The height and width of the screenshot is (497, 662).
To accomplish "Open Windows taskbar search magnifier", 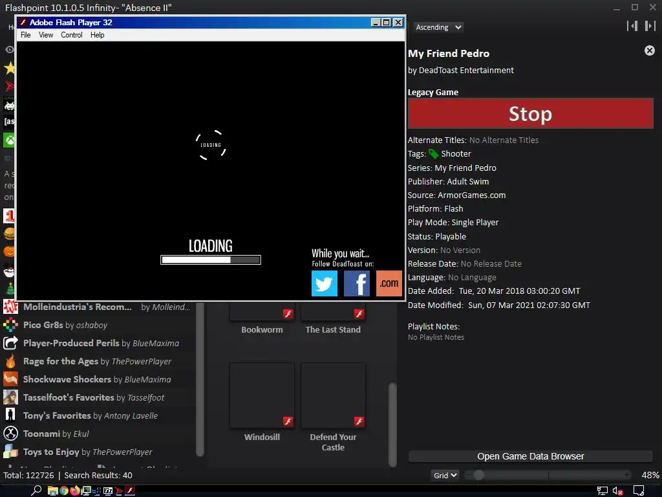I will click(36, 491).
